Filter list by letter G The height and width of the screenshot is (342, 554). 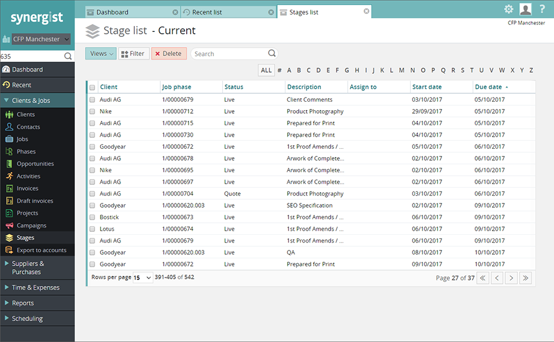point(347,70)
